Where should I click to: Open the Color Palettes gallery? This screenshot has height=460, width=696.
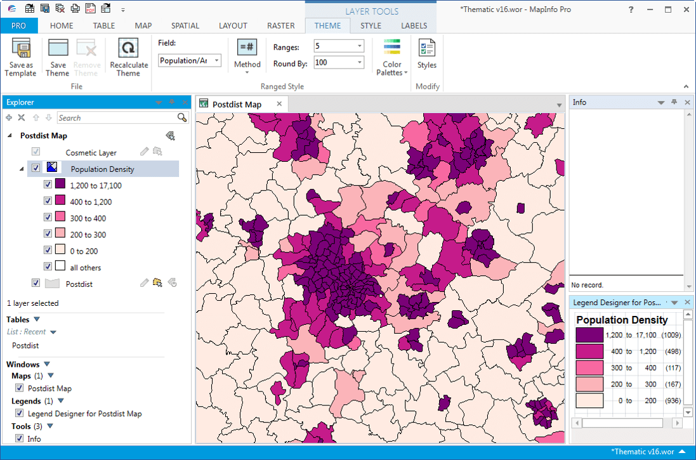[392, 57]
